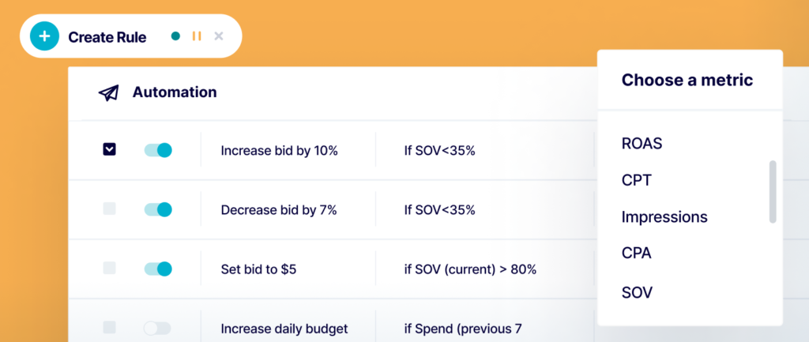Select CPT in the metric dropdown
This screenshot has height=342, width=809.
tap(636, 180)
